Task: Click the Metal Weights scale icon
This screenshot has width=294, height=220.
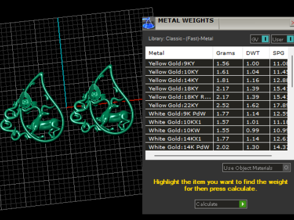Action: [149, 23]
